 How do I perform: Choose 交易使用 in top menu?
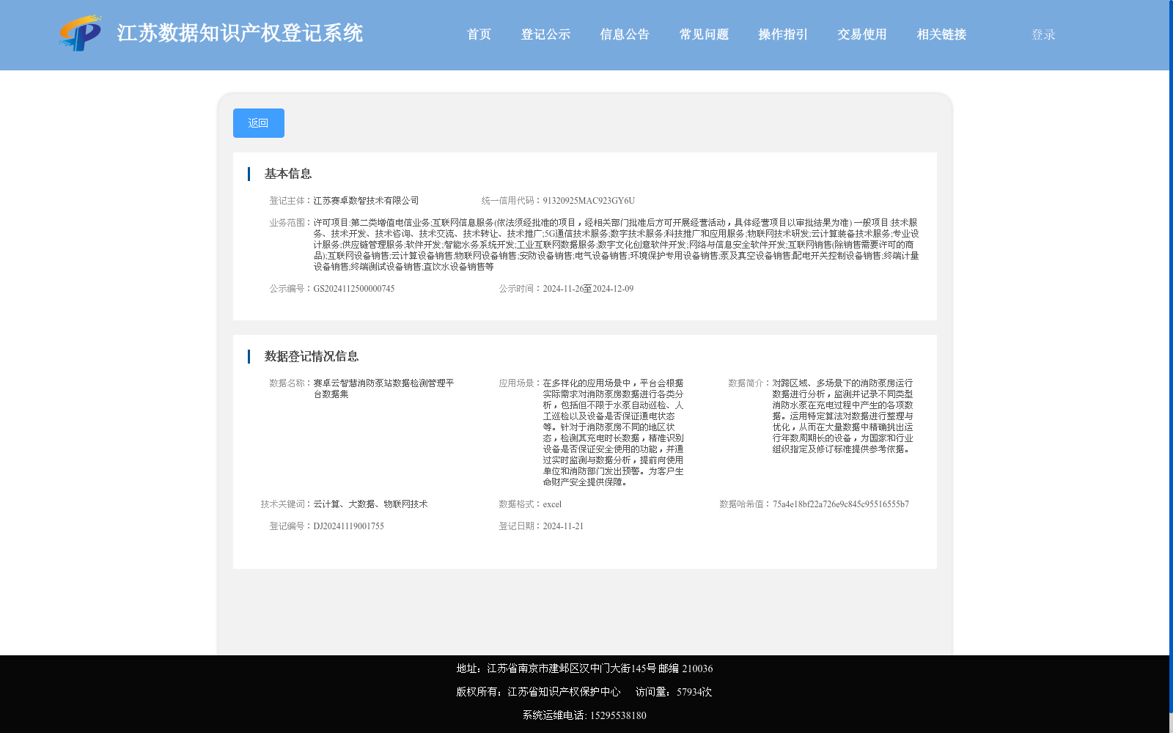862,34
